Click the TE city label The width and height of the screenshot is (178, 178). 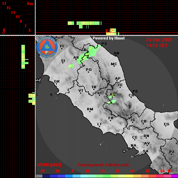click(x=120, y=85)
